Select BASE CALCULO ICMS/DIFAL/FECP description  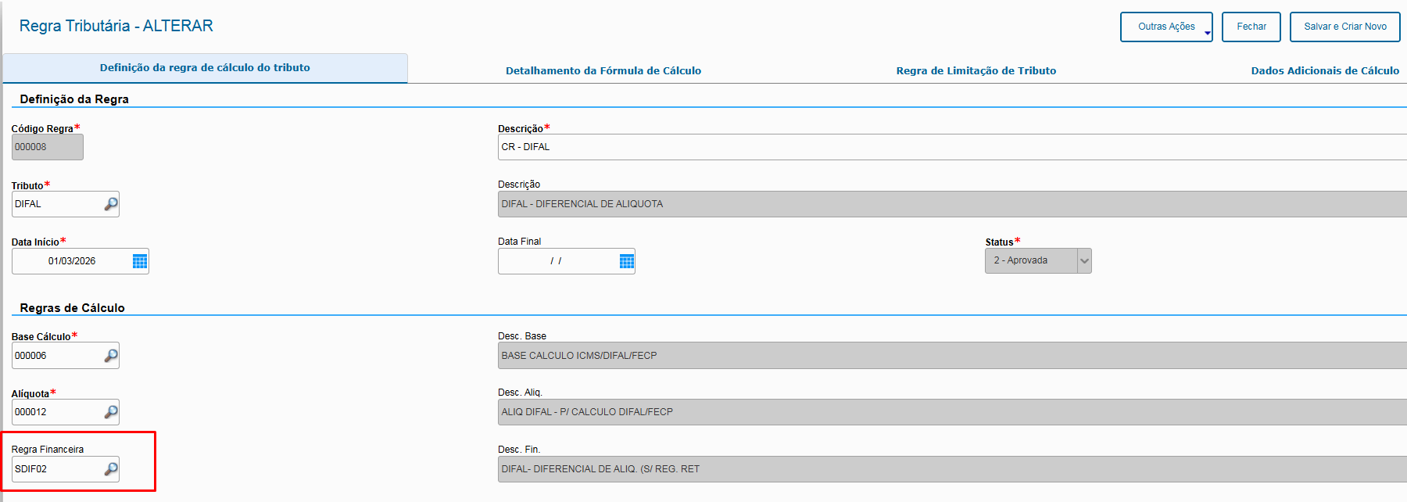(x=952, y=356)
